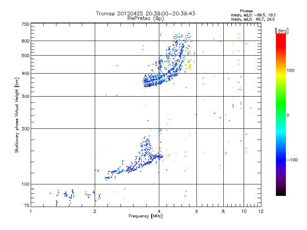Click the y-axis "200" tick label
The width and height of the screenshot is (307, 230).
[26, 129]
